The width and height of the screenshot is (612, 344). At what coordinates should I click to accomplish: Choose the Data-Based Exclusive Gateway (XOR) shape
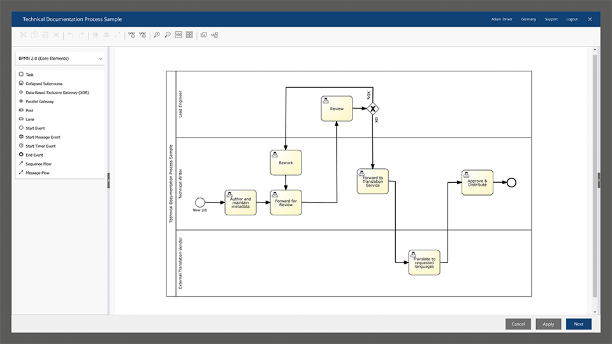[x=57, y=92]
